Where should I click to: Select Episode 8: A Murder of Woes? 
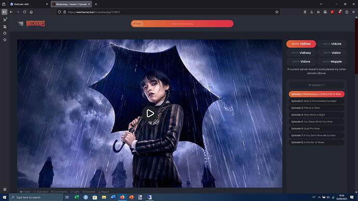(x=316, y=142)
